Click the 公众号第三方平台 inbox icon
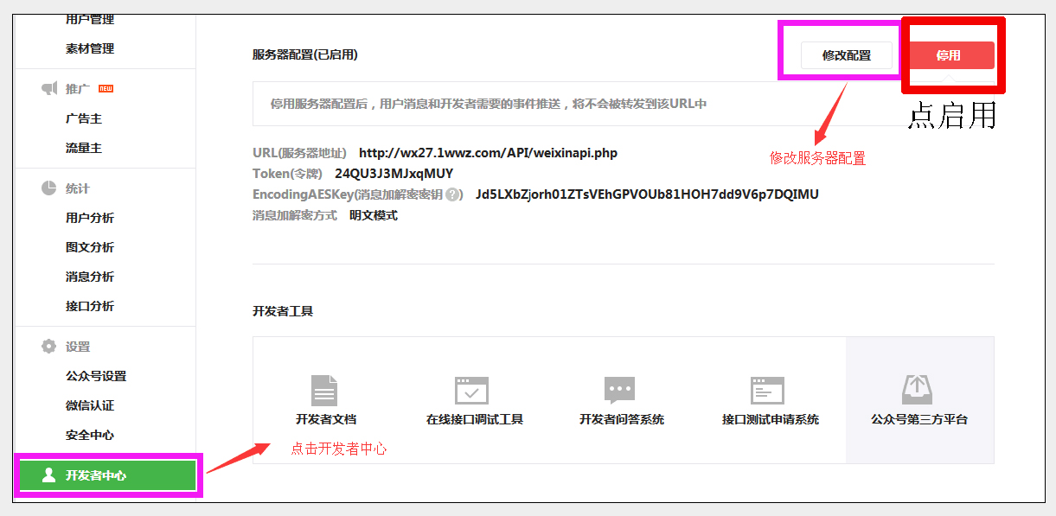 918,390
